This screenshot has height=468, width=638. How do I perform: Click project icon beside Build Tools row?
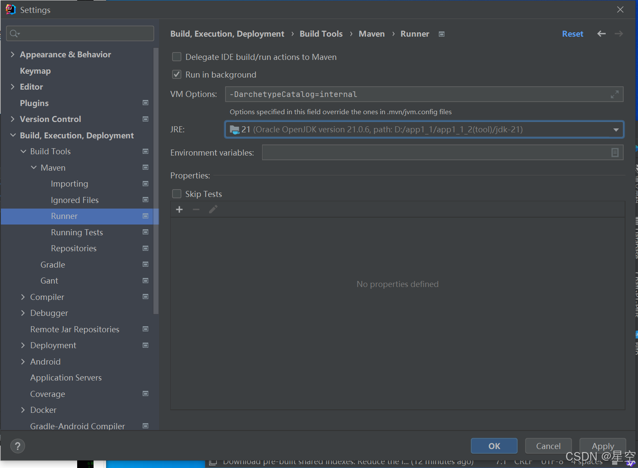[x=145, y=151]
